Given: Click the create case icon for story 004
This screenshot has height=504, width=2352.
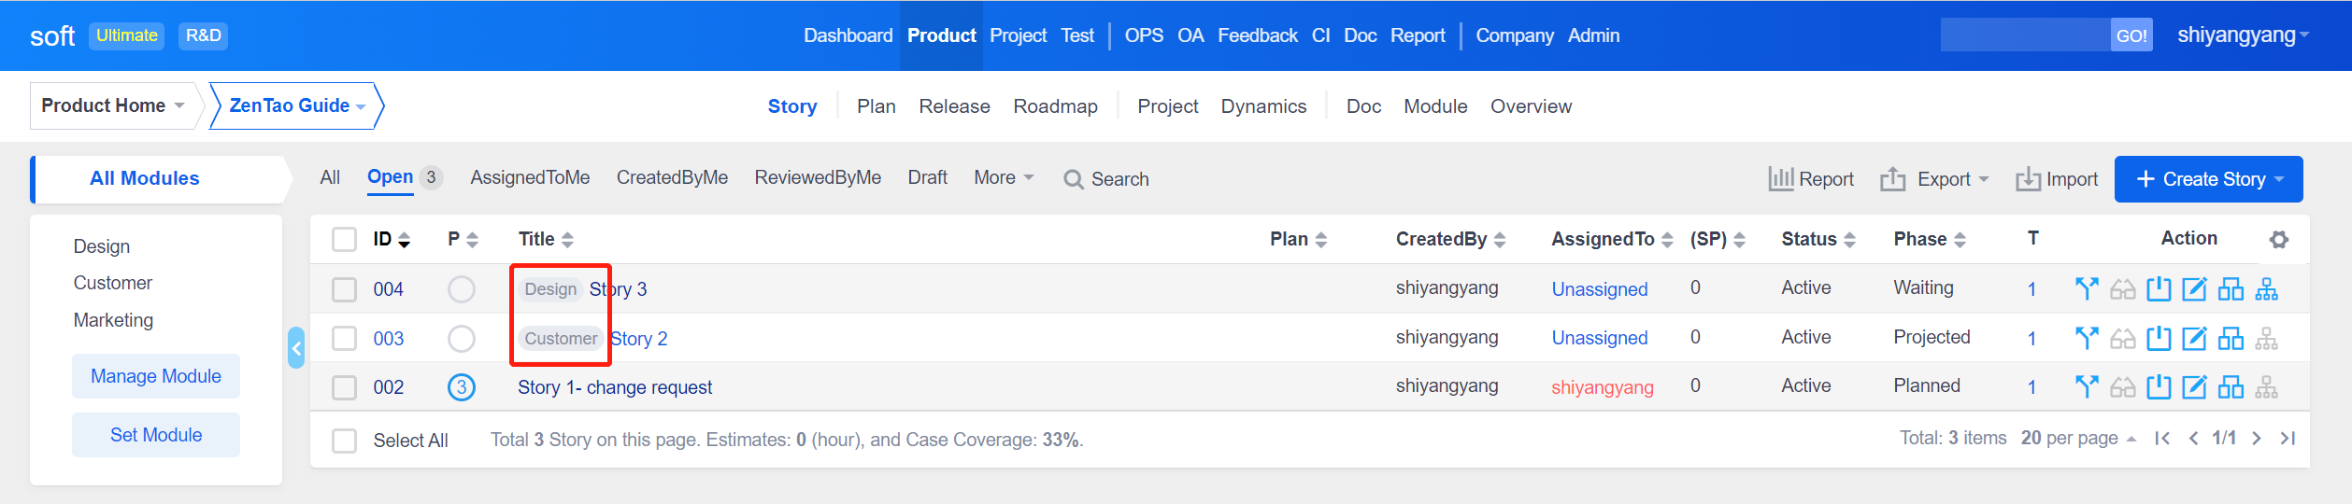Looking at the screenshot, I should tap(2231, 289).
